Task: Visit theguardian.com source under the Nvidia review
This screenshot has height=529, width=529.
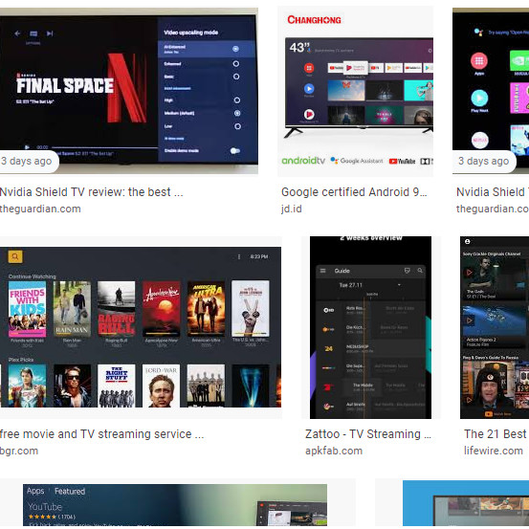Action: tap(40, 209)
